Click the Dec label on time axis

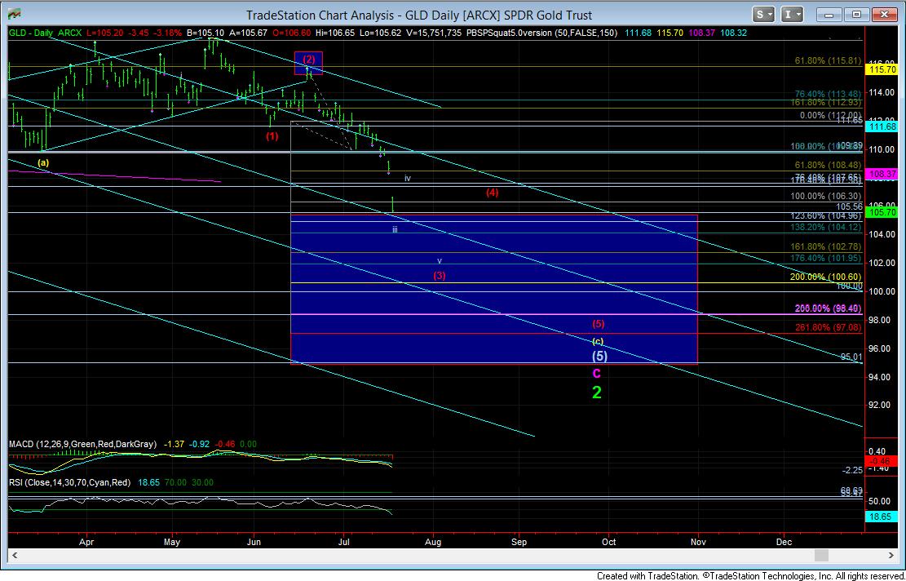click(x=784, y=543)
